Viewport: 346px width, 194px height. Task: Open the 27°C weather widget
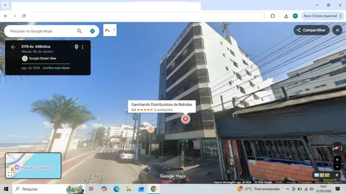[259, 189]
